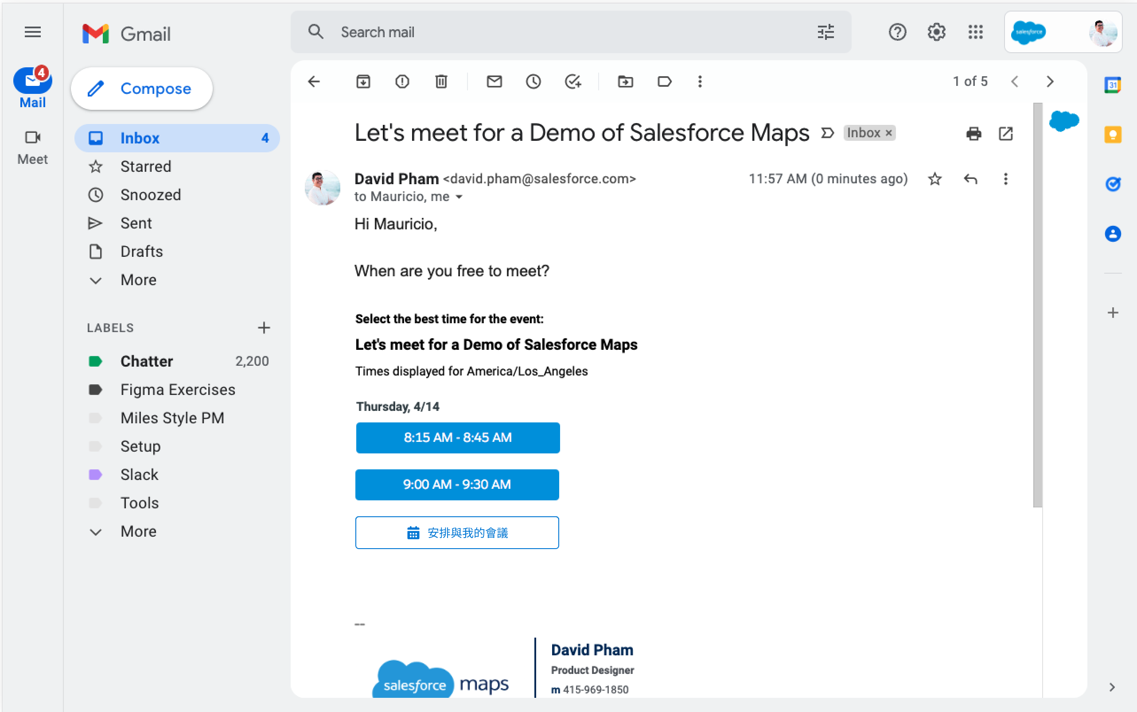Print this conversation

(x=973, y=134)
